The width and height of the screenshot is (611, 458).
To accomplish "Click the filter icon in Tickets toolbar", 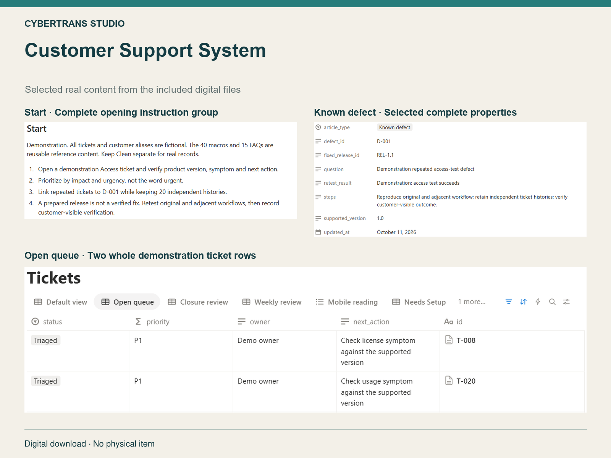I will (x=509, y=302).
